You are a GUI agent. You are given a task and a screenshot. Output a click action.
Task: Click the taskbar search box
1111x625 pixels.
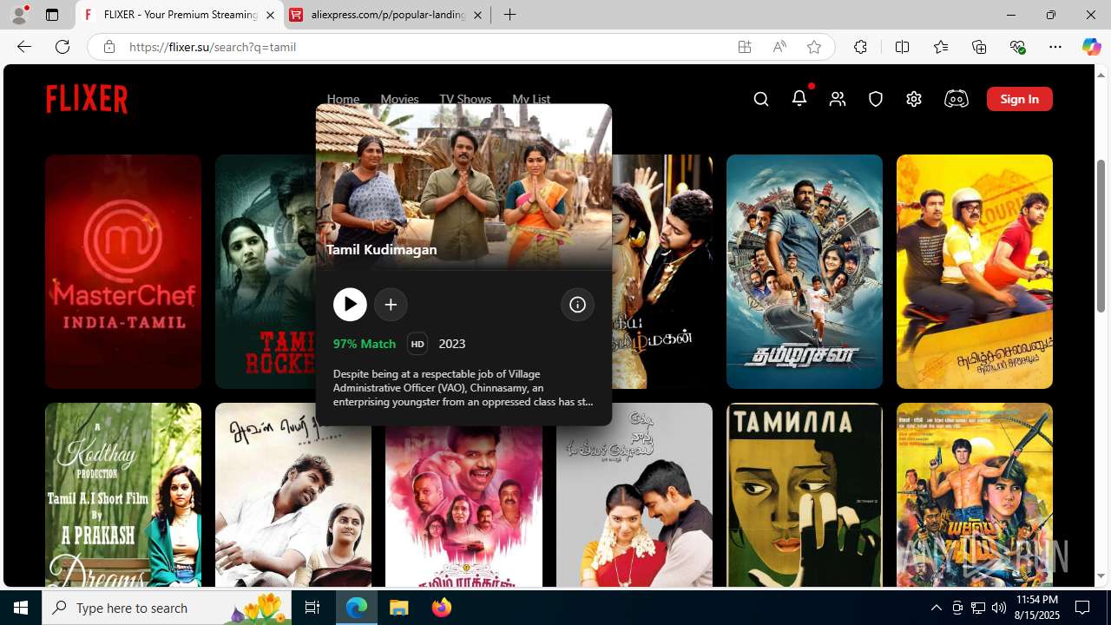[167, 608]
